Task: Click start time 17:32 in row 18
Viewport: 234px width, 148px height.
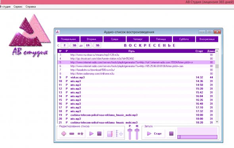Action: pyautogui.click(x=199, y=111)
